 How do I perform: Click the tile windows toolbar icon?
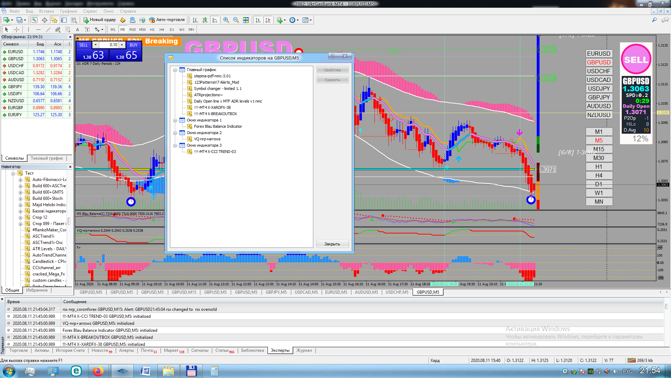click(x=246, y=20)
